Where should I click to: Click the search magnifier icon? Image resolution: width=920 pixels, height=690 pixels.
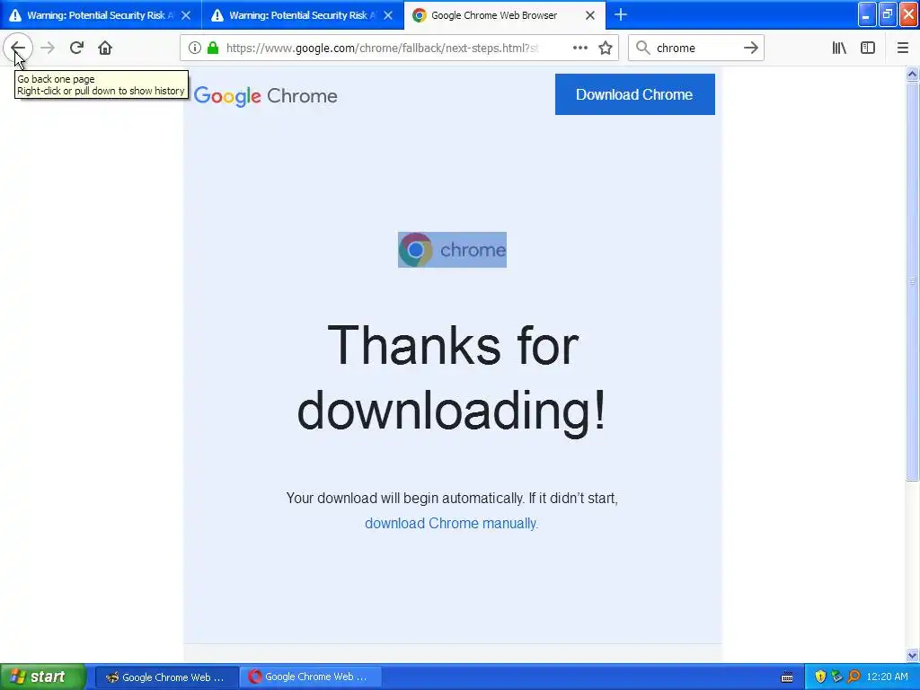pyautogui.click(x=643, y=49)
